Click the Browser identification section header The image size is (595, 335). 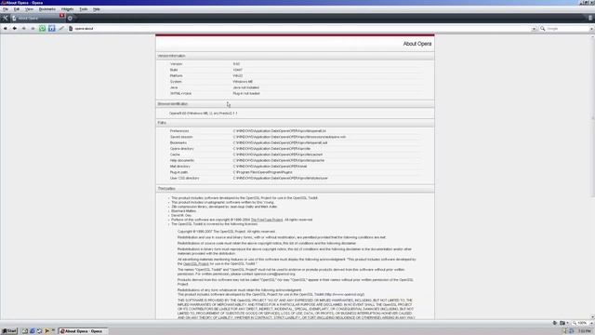click(x=295, y=103)
